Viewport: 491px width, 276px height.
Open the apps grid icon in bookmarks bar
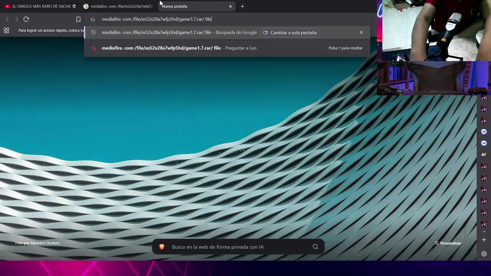tap(6, 30)
